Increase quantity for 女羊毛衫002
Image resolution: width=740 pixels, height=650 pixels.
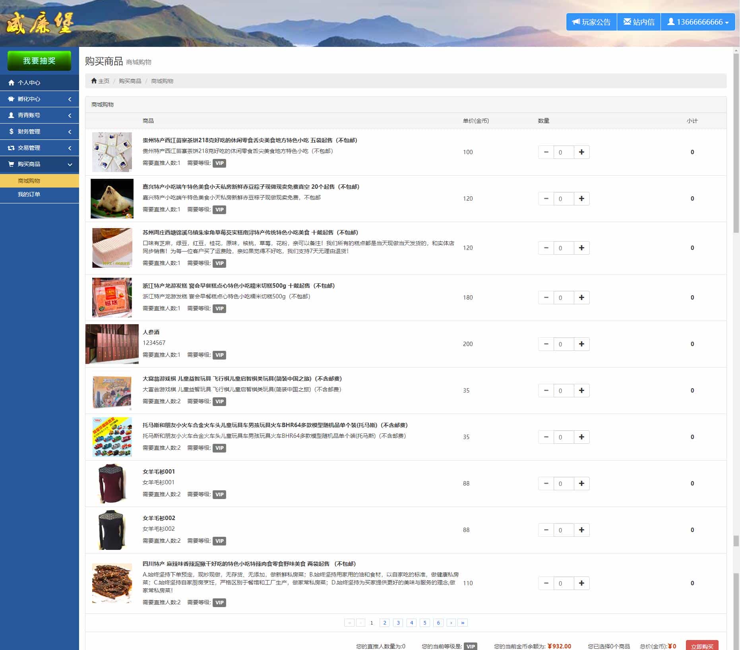(x=581, y=530)
